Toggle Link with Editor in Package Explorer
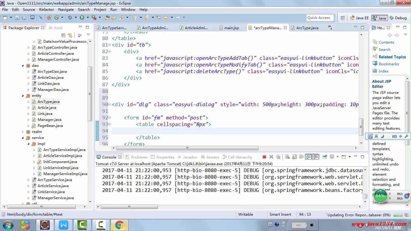411x231 pixels. click(70, 35)
